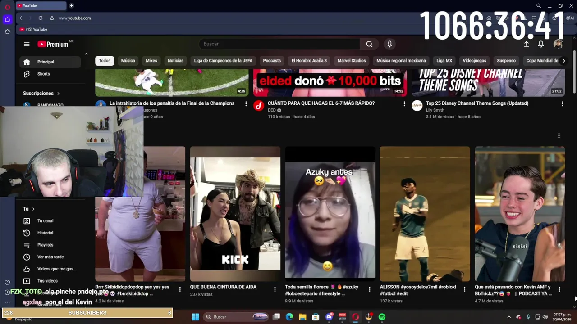
Task: Open Top 25 Disney Channel Theme Songs title
Action: (477, 103)
